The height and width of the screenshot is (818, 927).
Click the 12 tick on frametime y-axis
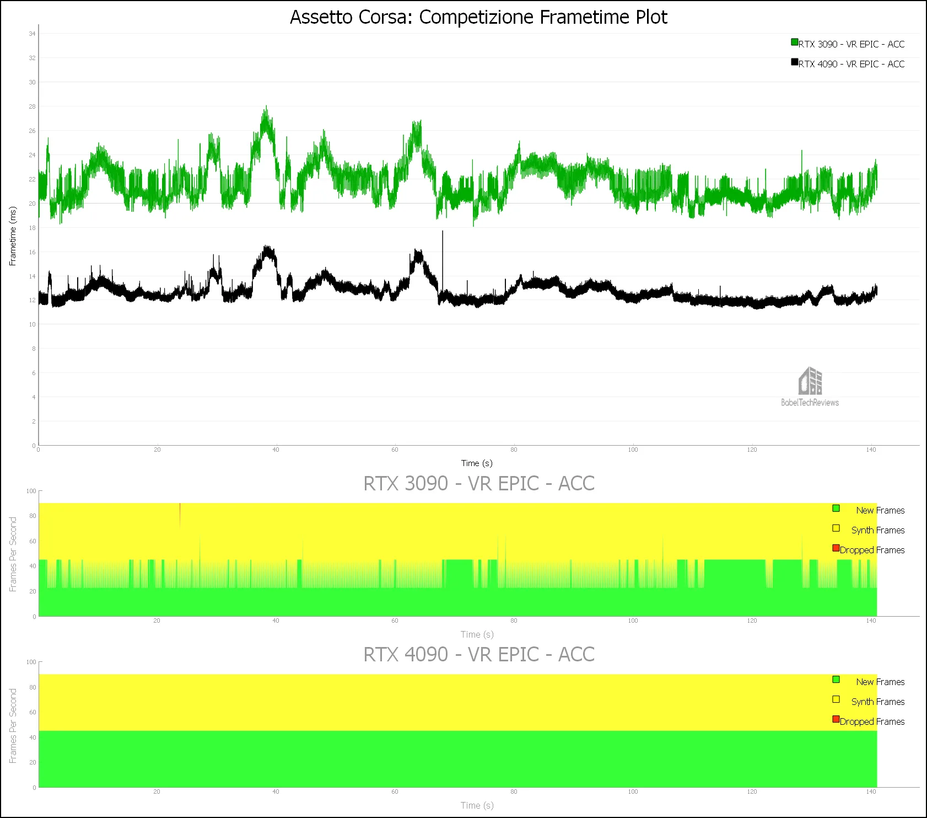[32, 301]
